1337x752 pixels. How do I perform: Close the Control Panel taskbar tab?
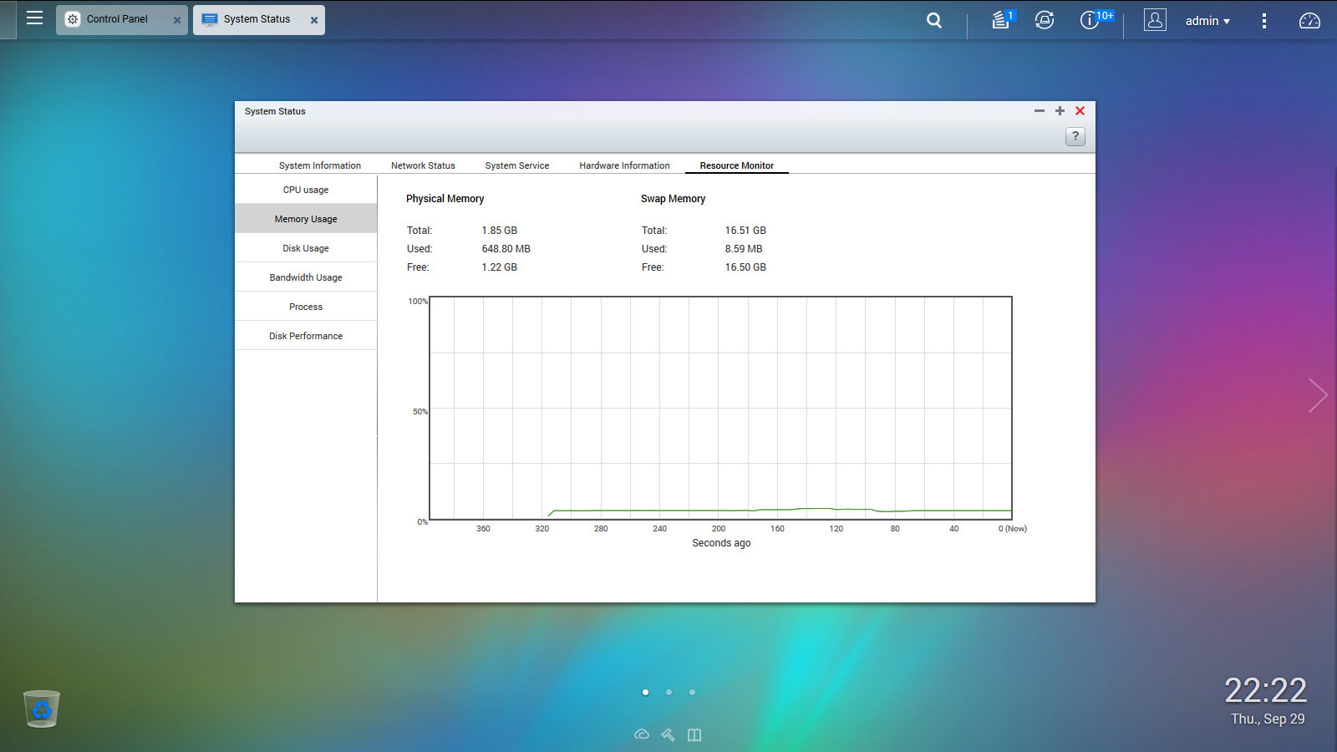click(x=177, y=20)
